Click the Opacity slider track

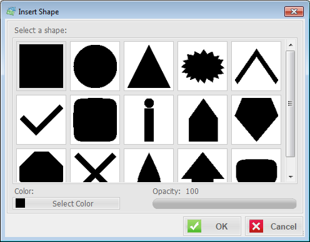(x=224, y=203)
